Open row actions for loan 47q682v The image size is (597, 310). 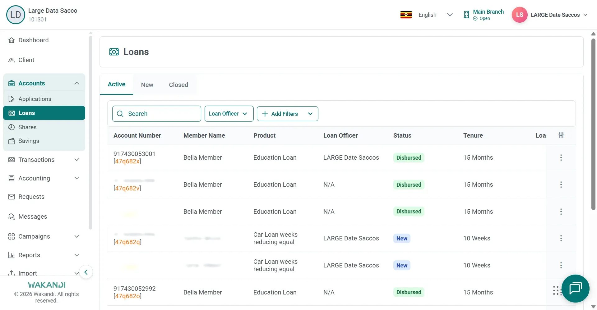pos(561,185)
